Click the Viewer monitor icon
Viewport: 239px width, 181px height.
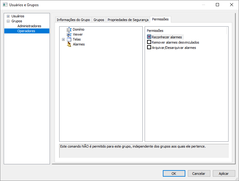(x=69, y=35)
